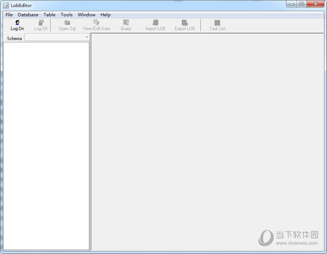The image size is (327, 254).
Task: Click the Log Off toolbar icon
Action: click(41, 22)
